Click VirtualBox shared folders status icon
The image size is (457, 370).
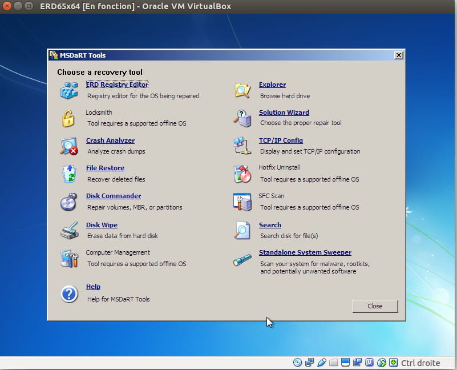pos(333,363)
